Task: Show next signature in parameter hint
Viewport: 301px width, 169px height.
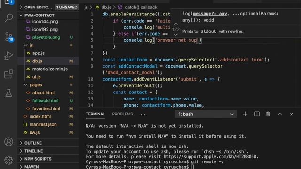Action: tap(175, 35)
